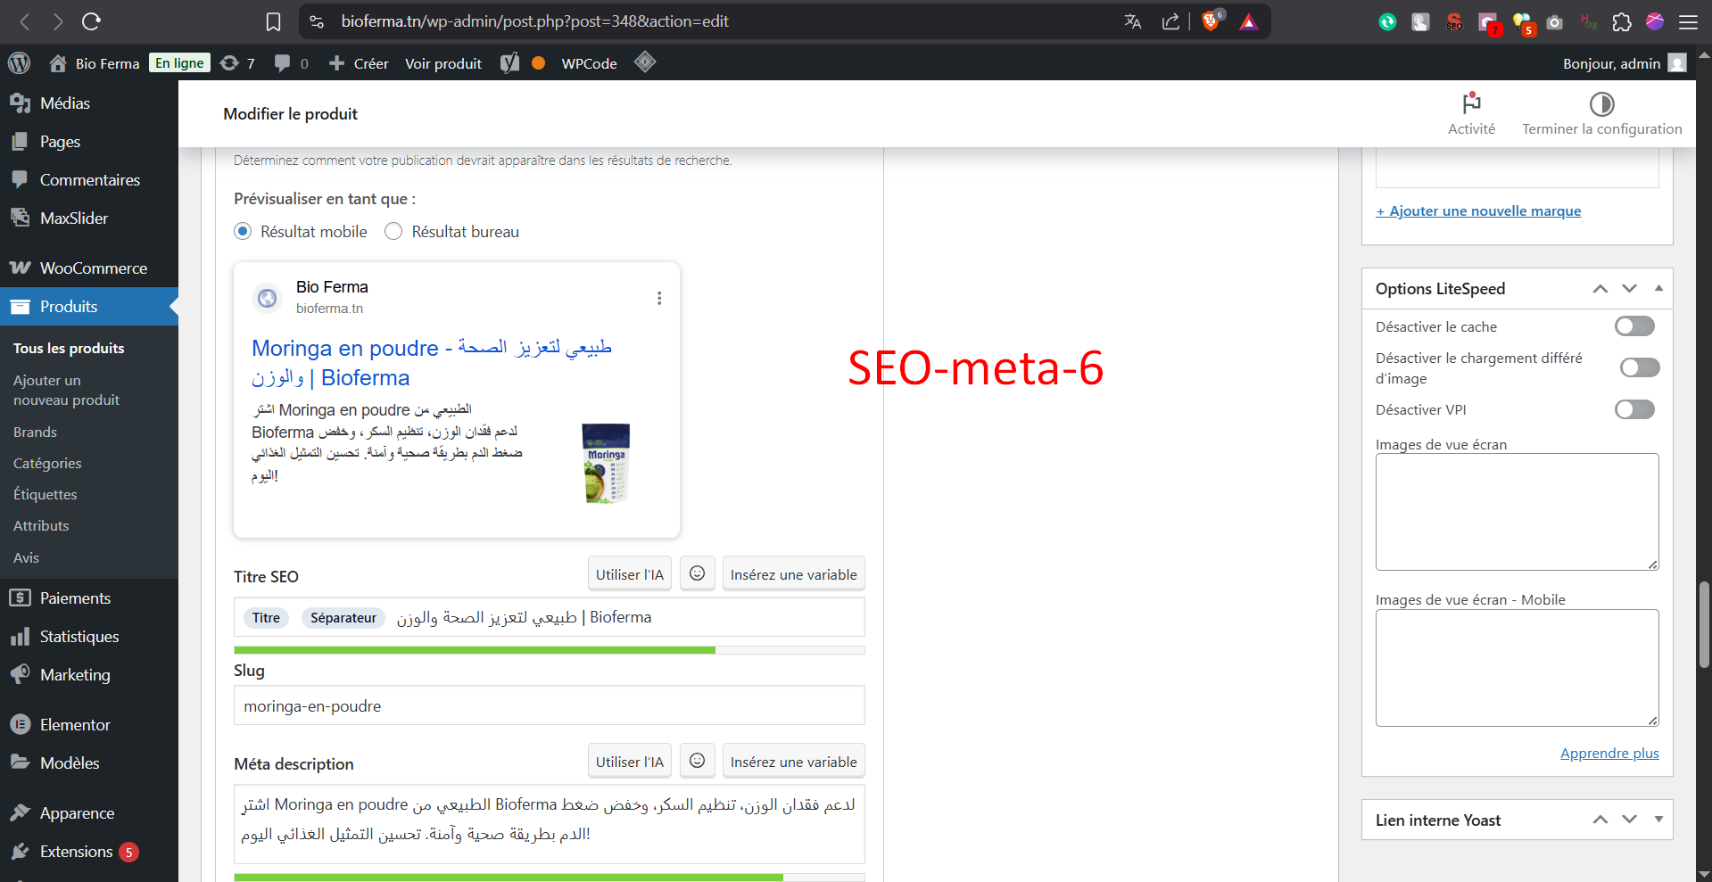Screen dimensions: 1712x882
Task: Click Ajouter une nouvelle marque link
Action: (x=1478, y=211)
